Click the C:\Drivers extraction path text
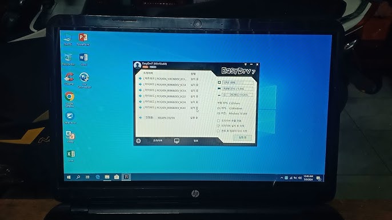392x220 pixels. tap(234, 103)
